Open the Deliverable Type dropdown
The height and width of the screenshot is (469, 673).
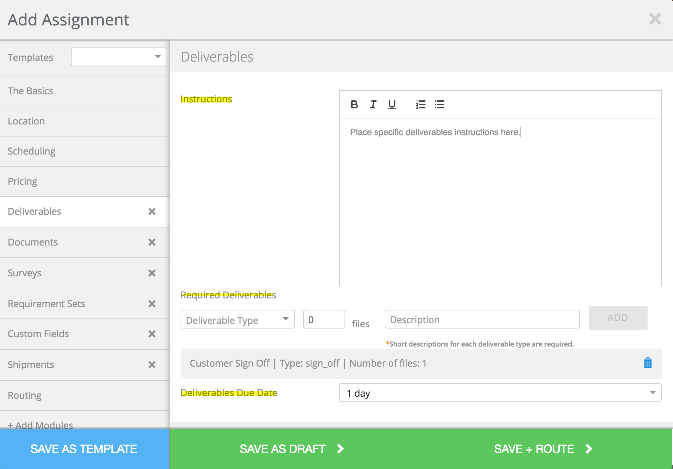point(237,320)
